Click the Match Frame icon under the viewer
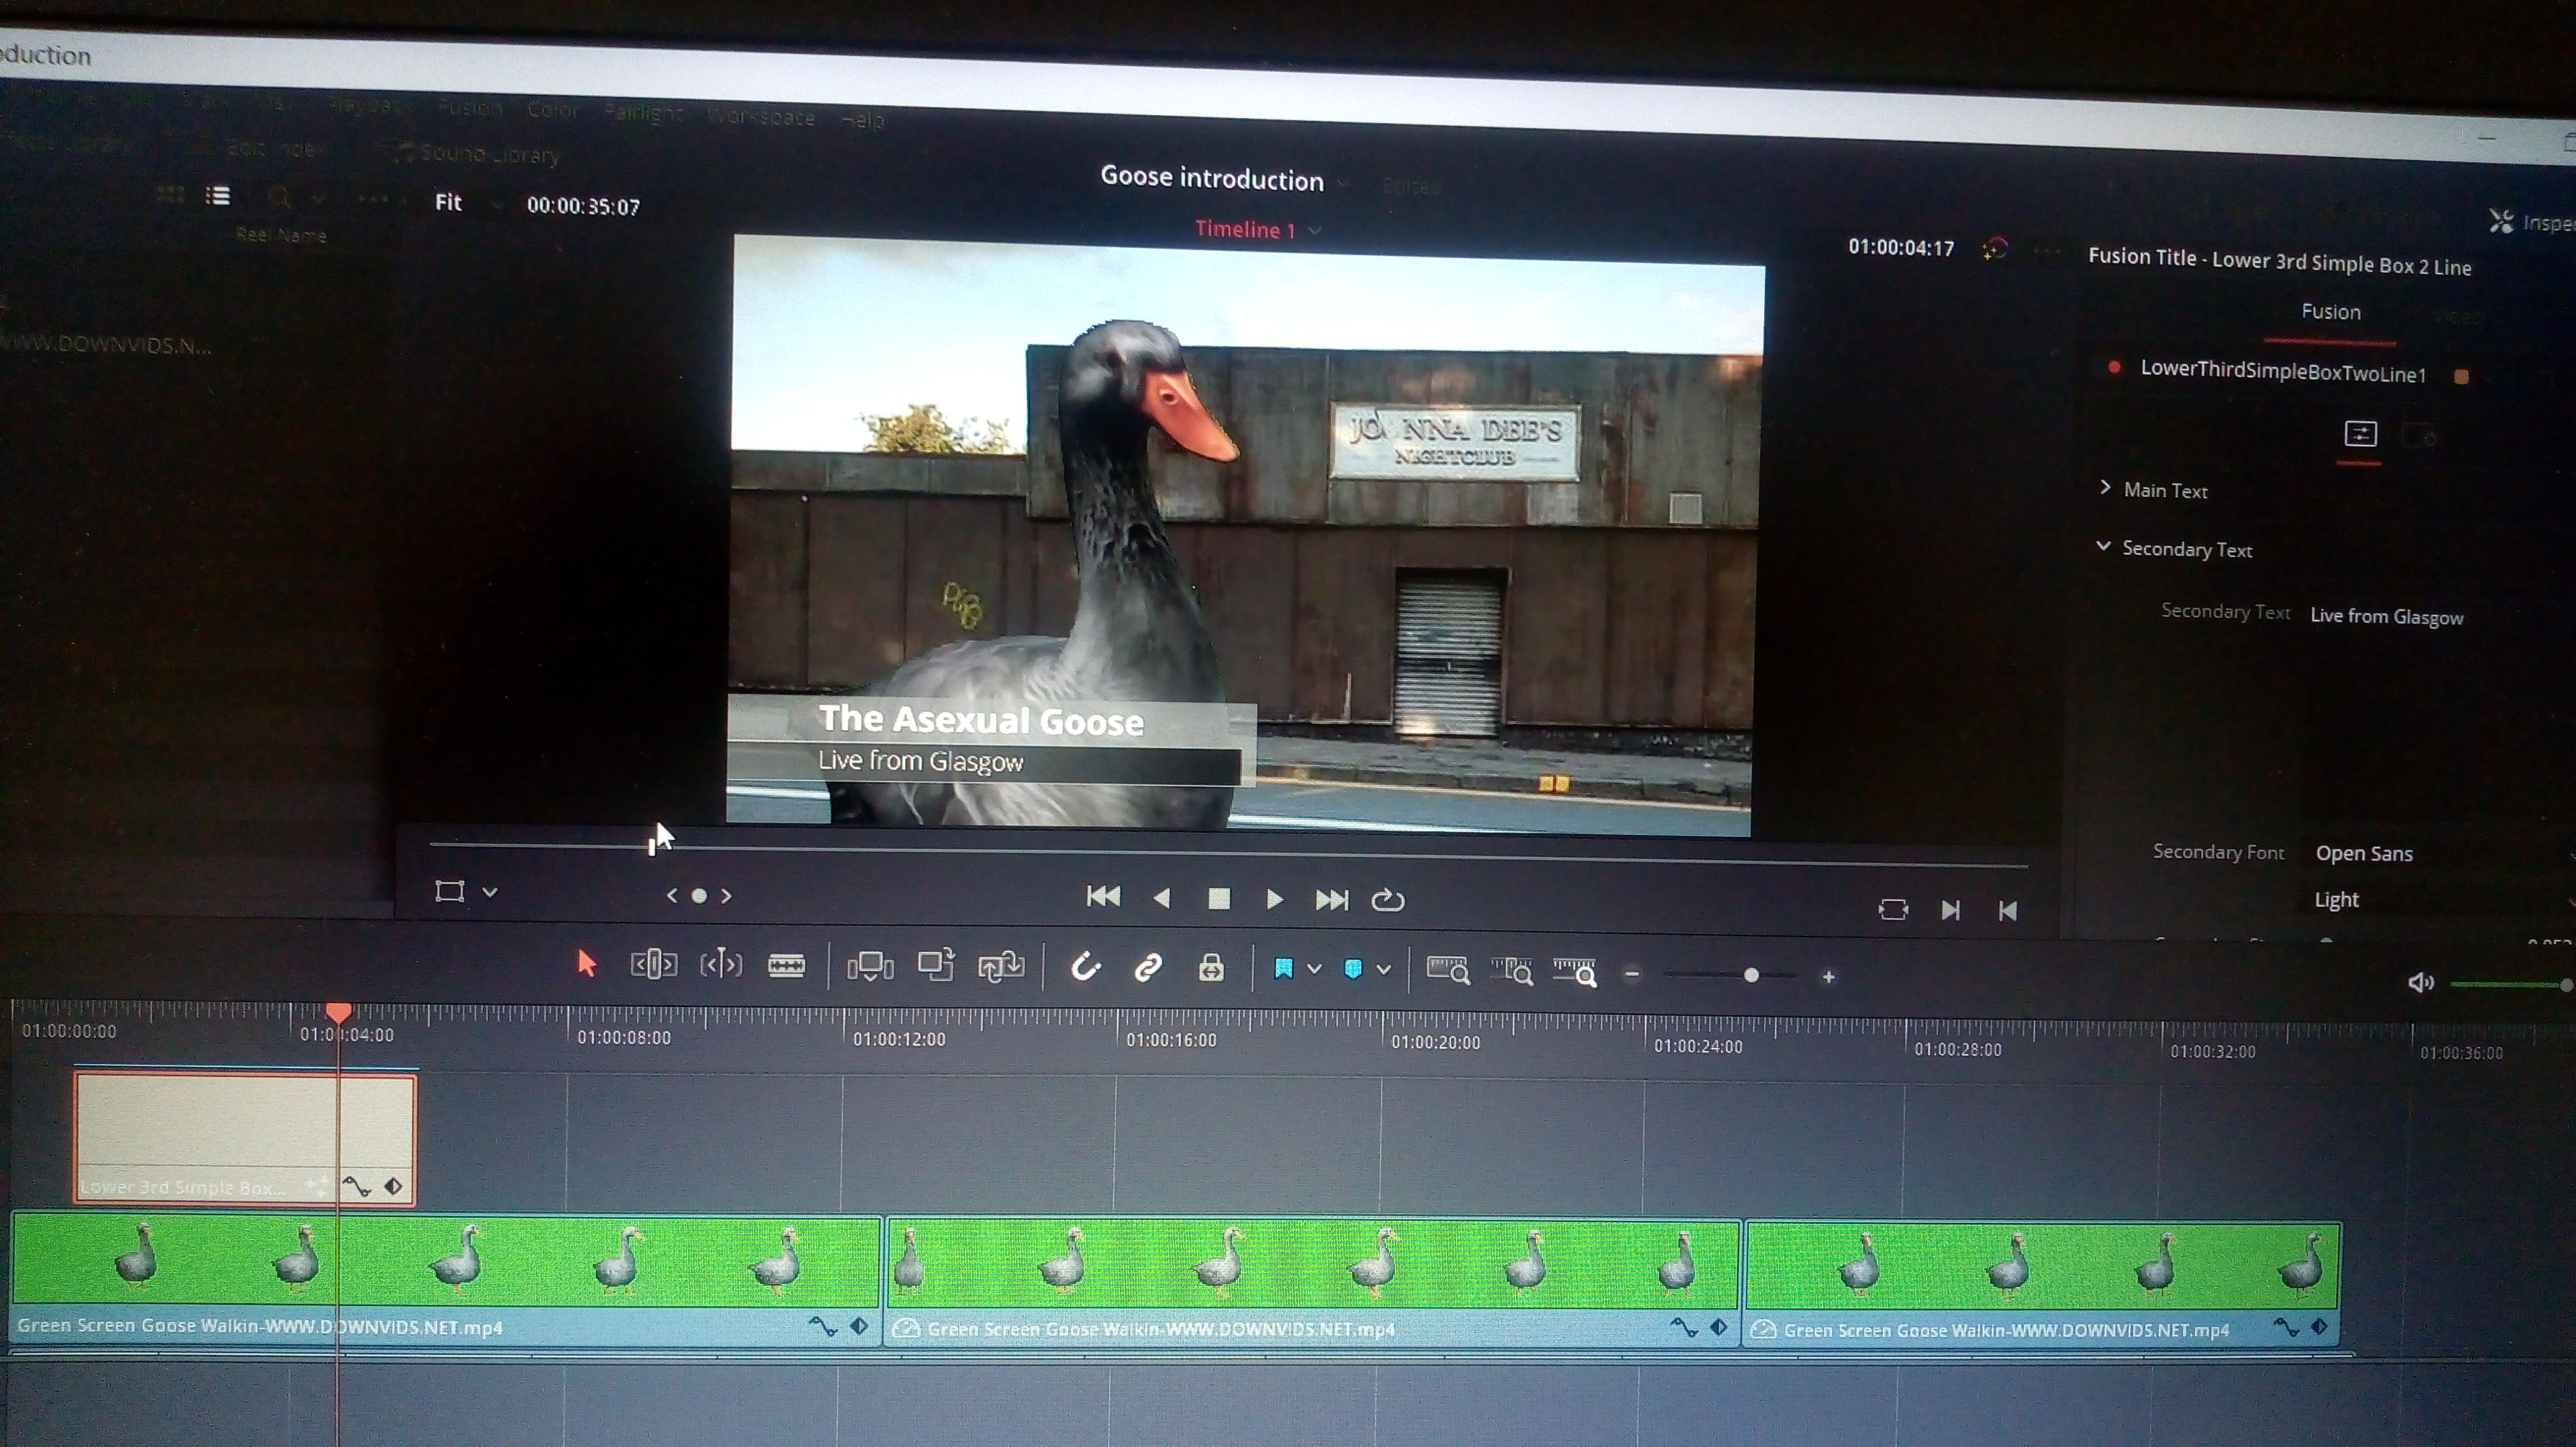This screenshot has width=2576, height=1447. (1893, 909)
